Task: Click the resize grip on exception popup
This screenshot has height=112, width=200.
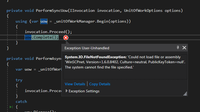Action: [185, 94]
